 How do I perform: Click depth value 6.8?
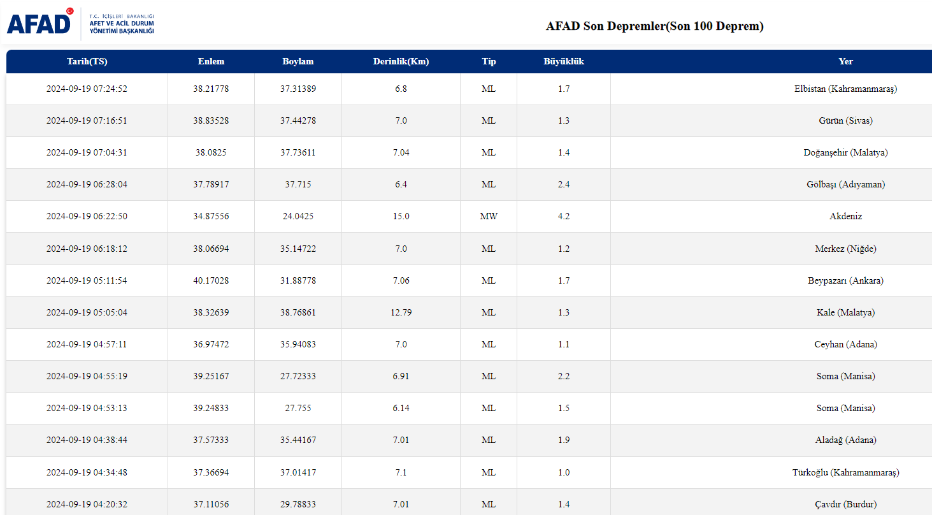(401, 89)
